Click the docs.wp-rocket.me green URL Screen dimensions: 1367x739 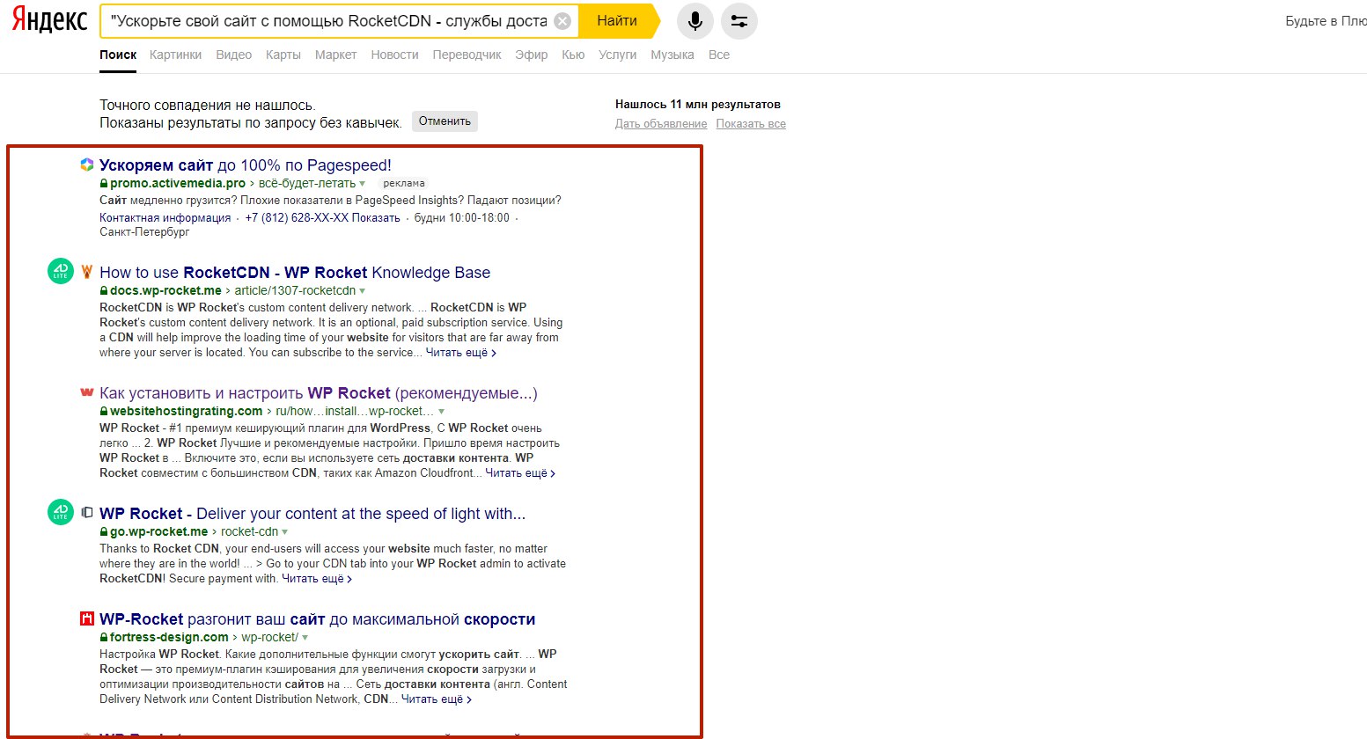click(165, 291)
